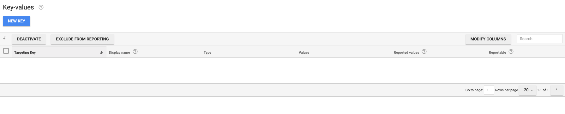The image size is (565, 114).
Task: Open the Rows per page dropdown
Action: point(528,90)
